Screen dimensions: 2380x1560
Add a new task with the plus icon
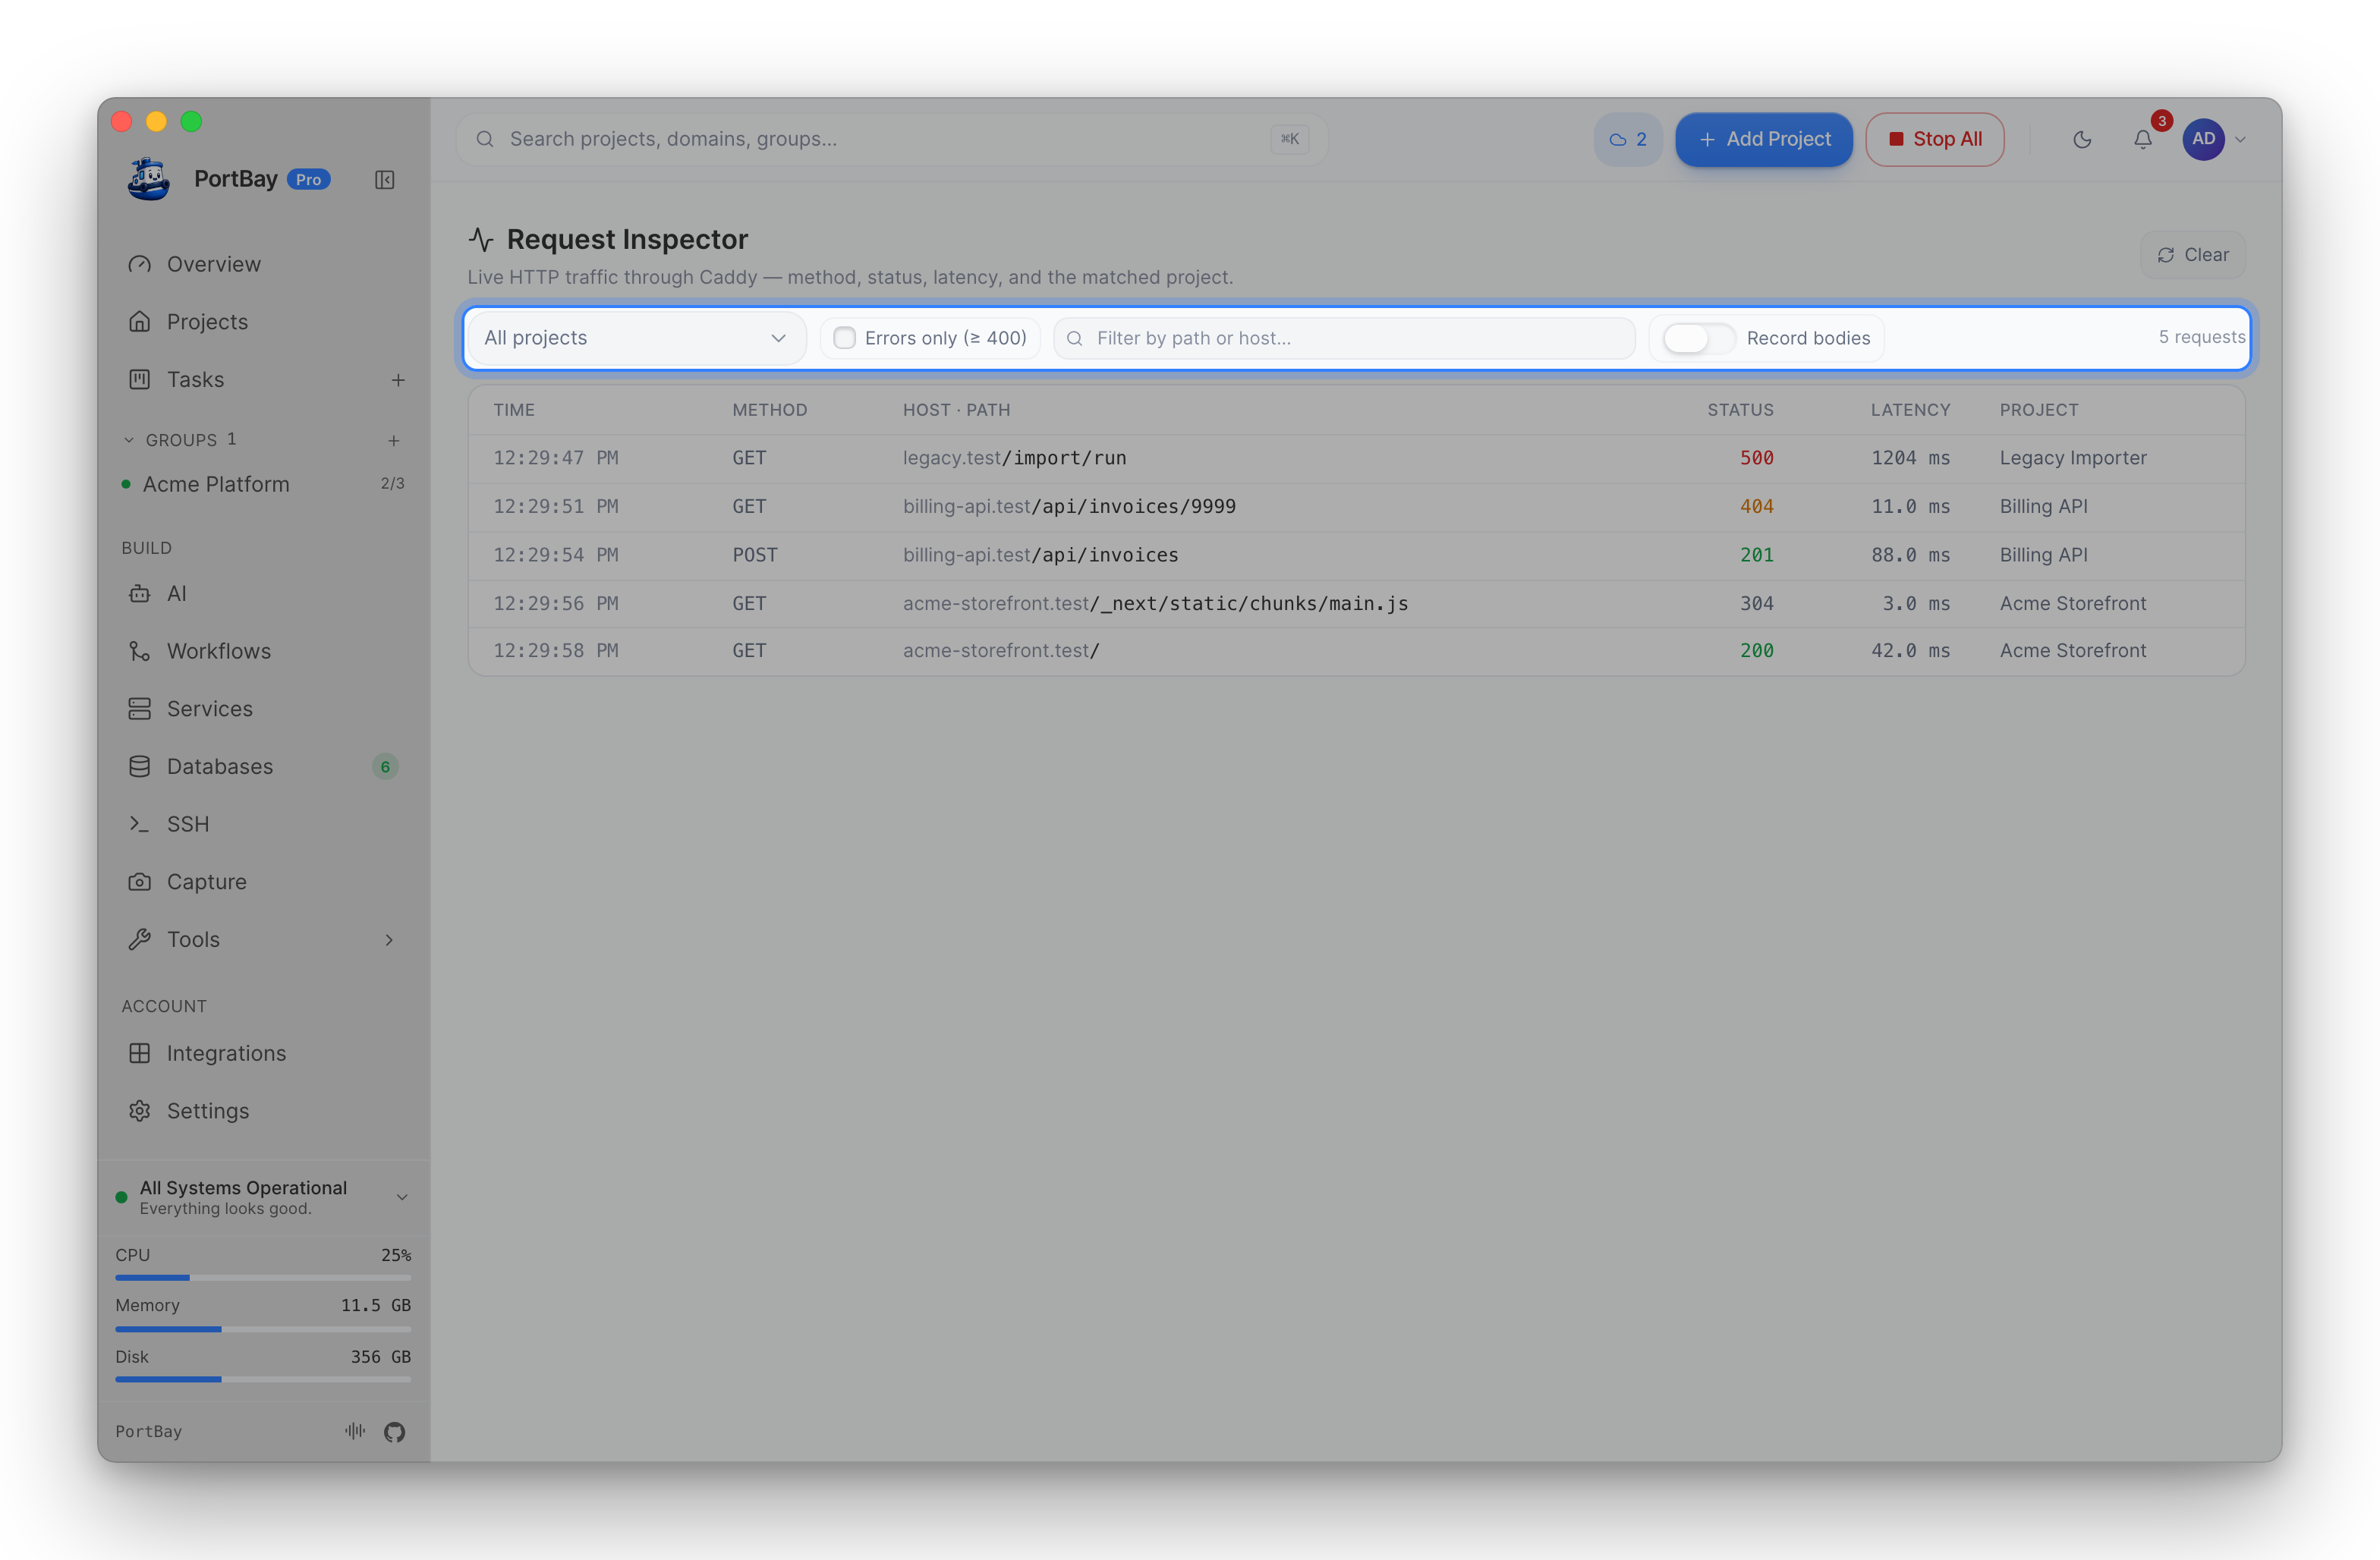[x=398, y=380]
